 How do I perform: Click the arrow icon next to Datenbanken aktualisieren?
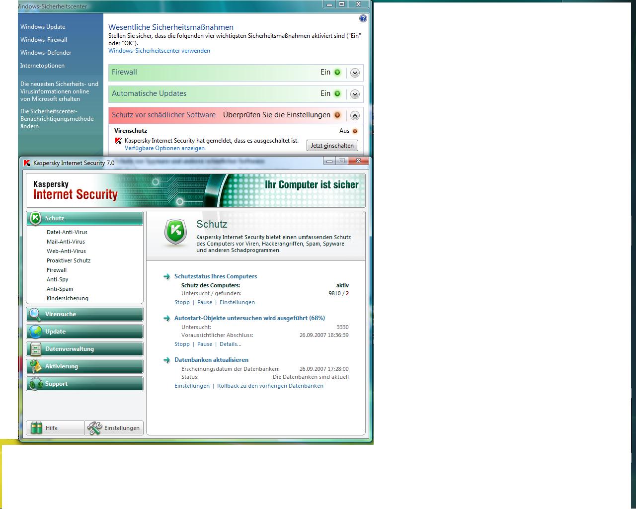[x=167, y=360]
